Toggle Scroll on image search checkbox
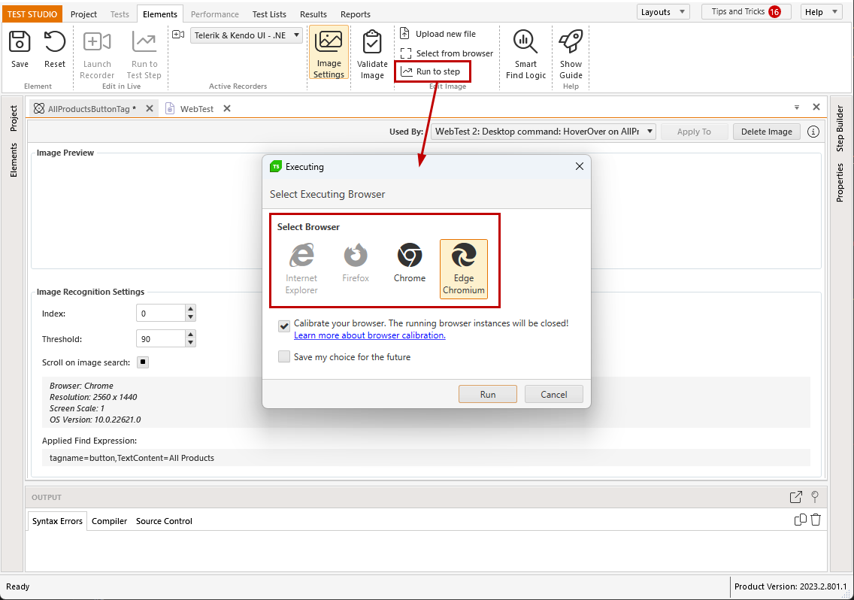 [143, 362]
